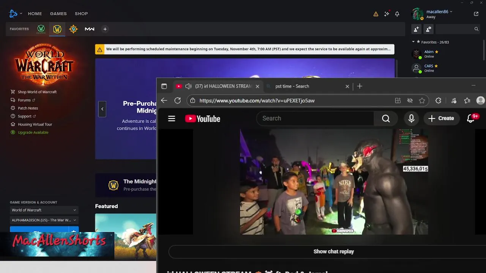Click the YouTube Create button
Viewport: 486px width, 273px height.
pos(441,119)
